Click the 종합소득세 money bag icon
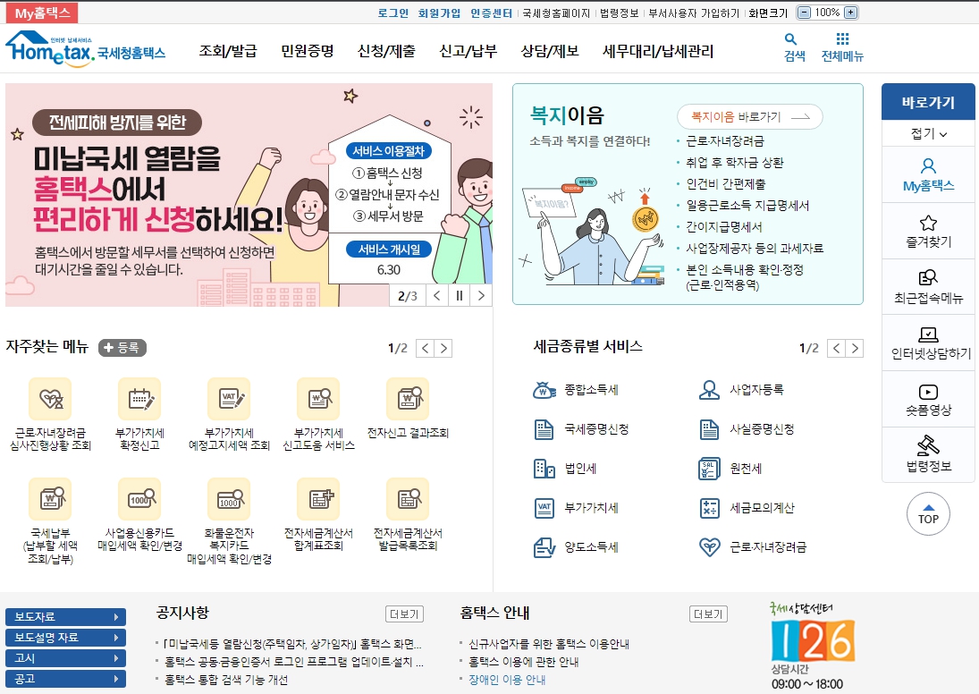The height and width of the screenshot is (694, 979). pyautogui.click(x=544, y=390)
